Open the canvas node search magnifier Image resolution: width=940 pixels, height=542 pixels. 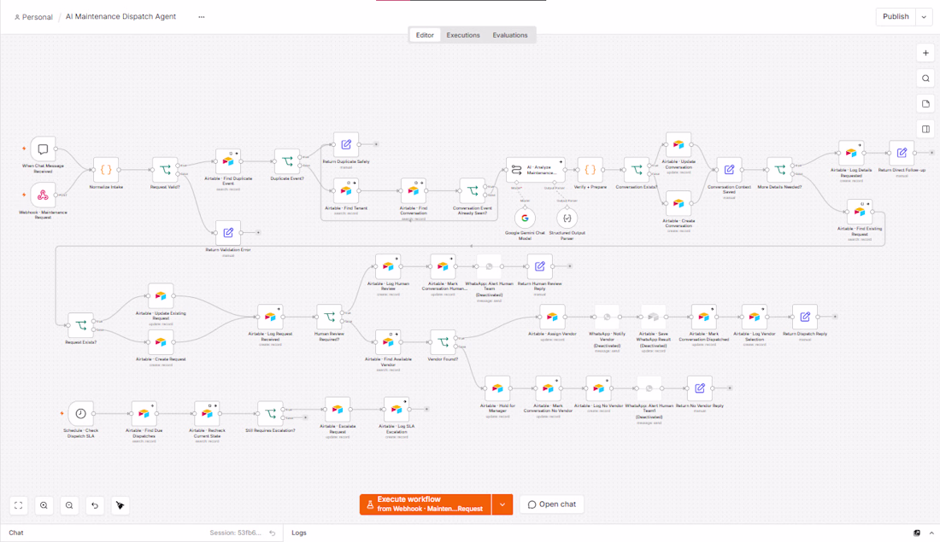tap(925, 79)
